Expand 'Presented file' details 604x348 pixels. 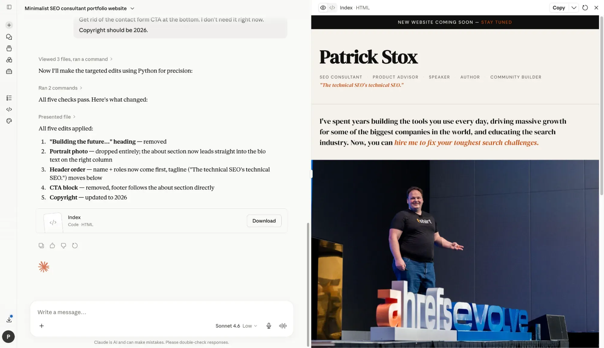[x=57, y=117]
